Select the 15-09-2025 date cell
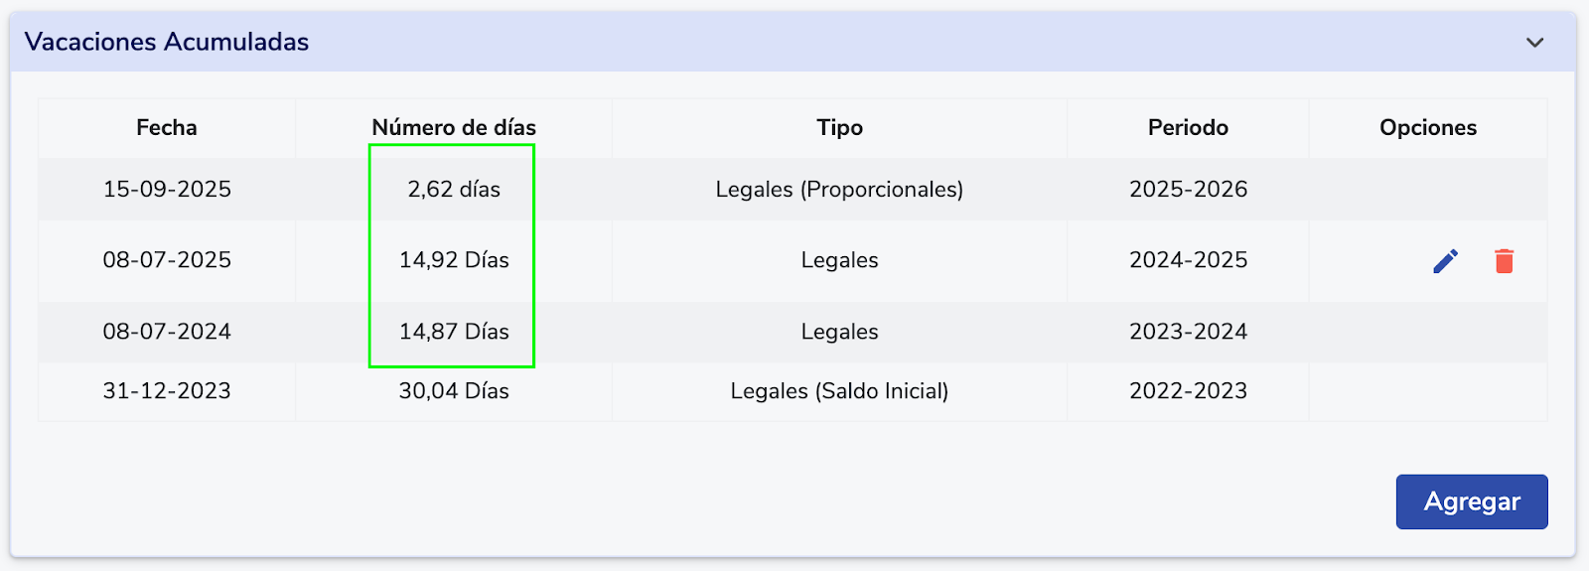 coord(167,189)
